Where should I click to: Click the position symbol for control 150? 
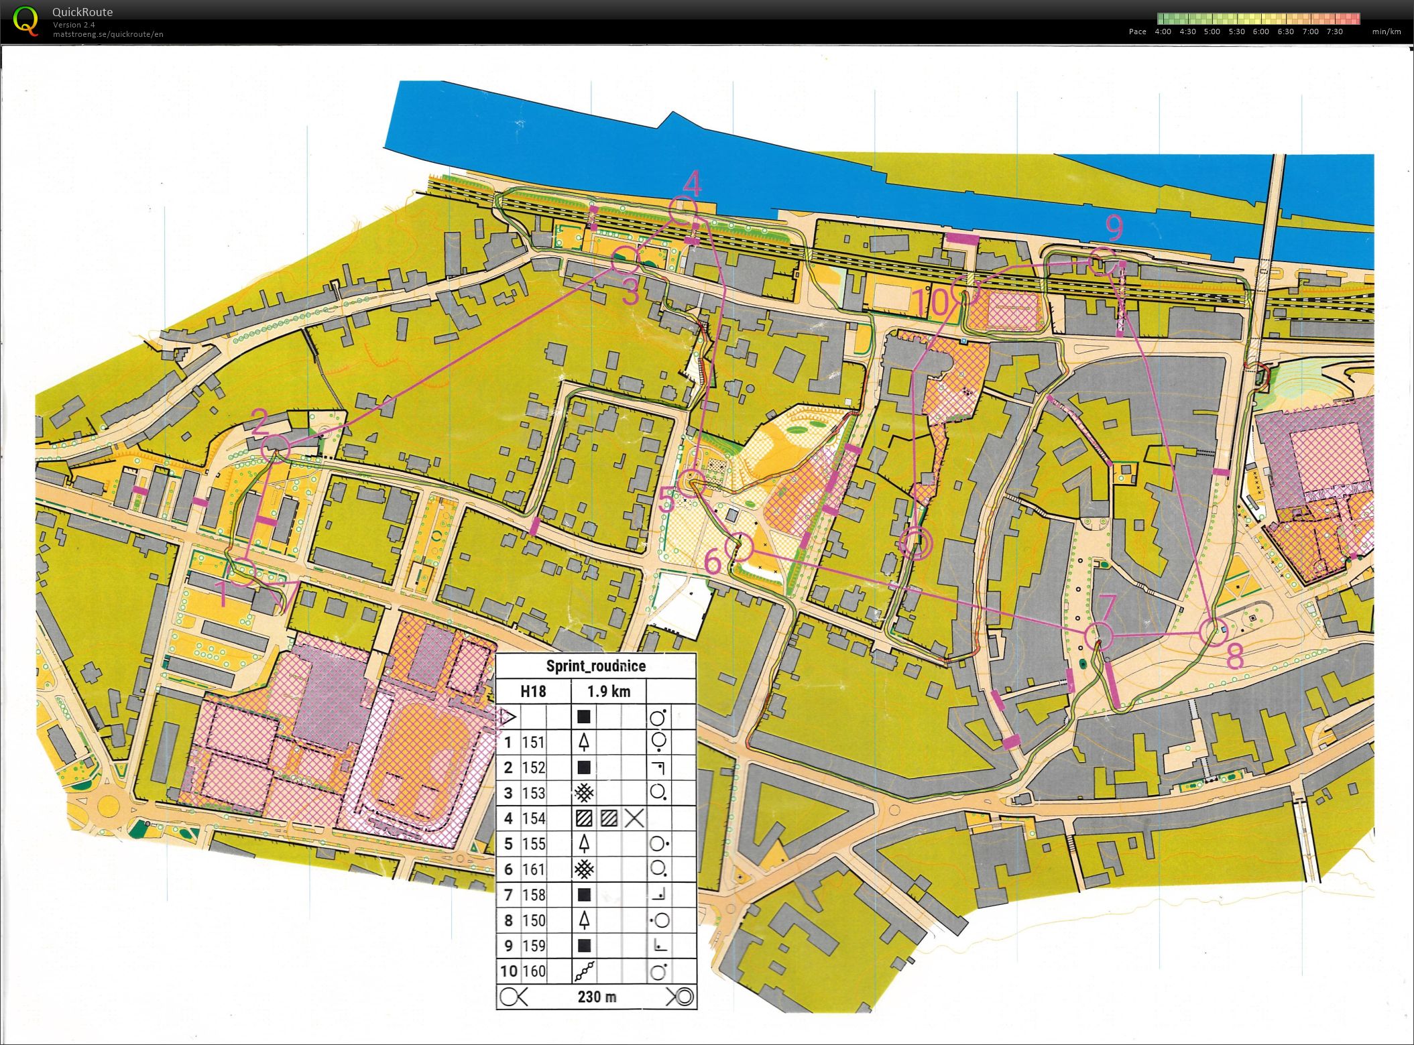[659, 920]
